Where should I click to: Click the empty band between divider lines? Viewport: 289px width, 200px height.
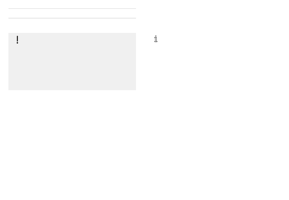pyautogui.click(x=72, y=13)
